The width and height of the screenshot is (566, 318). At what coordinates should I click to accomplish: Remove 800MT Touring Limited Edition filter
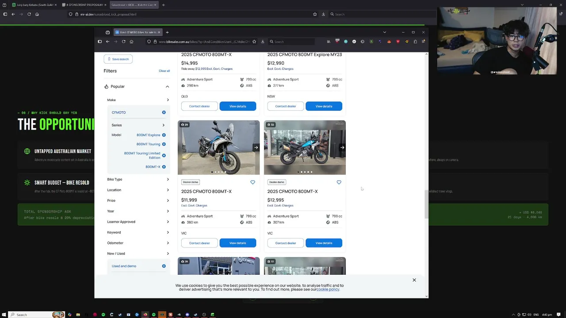tap(164, 155)
